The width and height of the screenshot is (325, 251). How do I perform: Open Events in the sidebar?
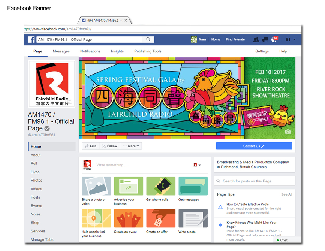coord(36,206)
